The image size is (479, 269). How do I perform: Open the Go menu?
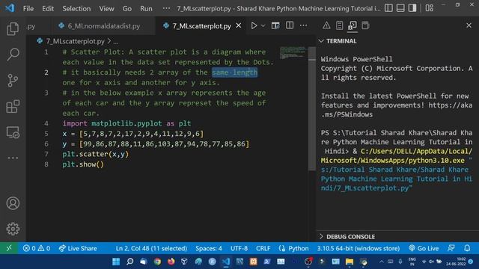[x=126, y=8]
